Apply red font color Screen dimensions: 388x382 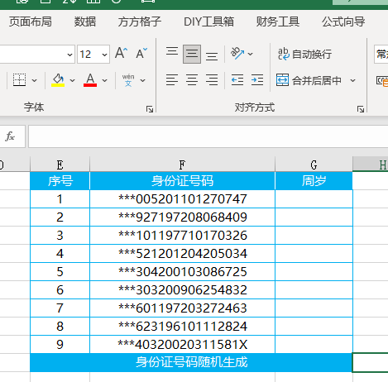point(90,80)
